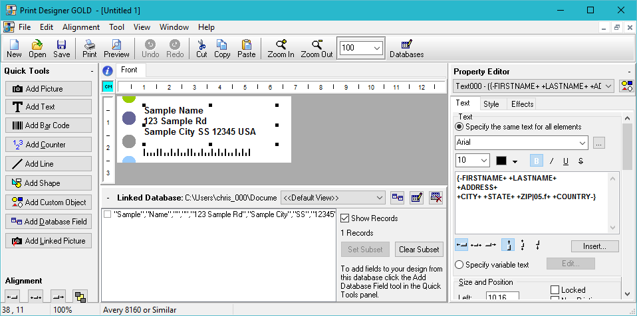Screen dimensions: 637x316
Task: Toggle Underline text formatting
Action: point(565,161)
